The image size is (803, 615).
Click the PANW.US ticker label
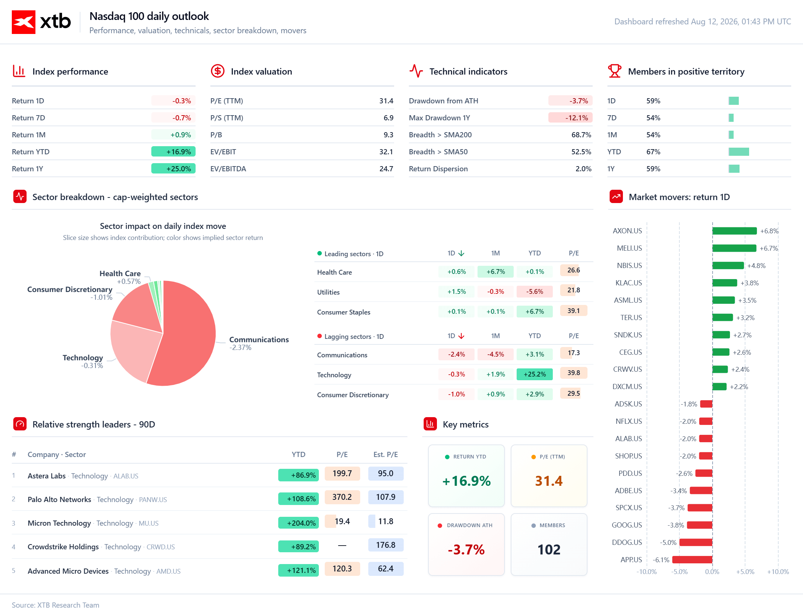(x=153, y=499)
